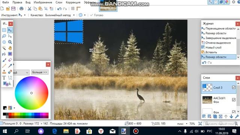Open the Коррекция menu

(73, 3)
